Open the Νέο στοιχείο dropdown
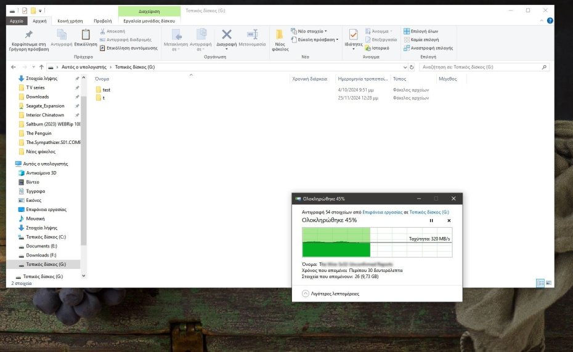 [309, 31]
